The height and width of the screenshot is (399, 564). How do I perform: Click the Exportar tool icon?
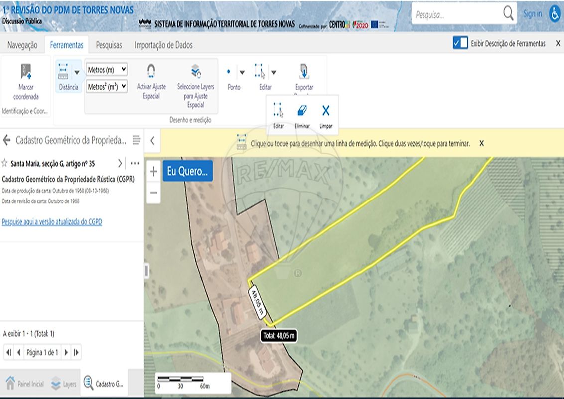click(304, 72)
